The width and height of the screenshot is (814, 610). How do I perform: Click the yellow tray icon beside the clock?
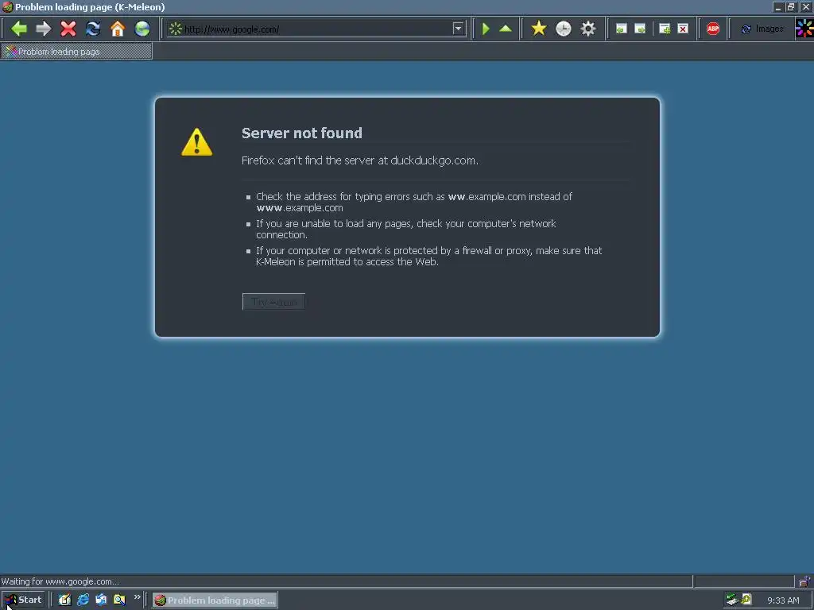coord(746,600)
